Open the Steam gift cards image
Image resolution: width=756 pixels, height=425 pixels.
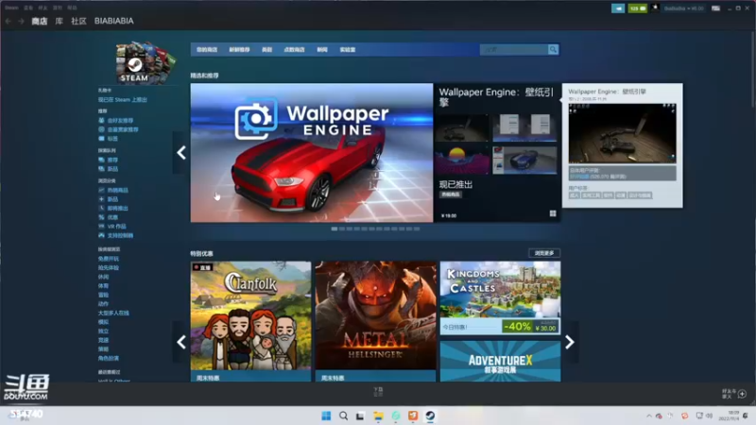(146, 62)
